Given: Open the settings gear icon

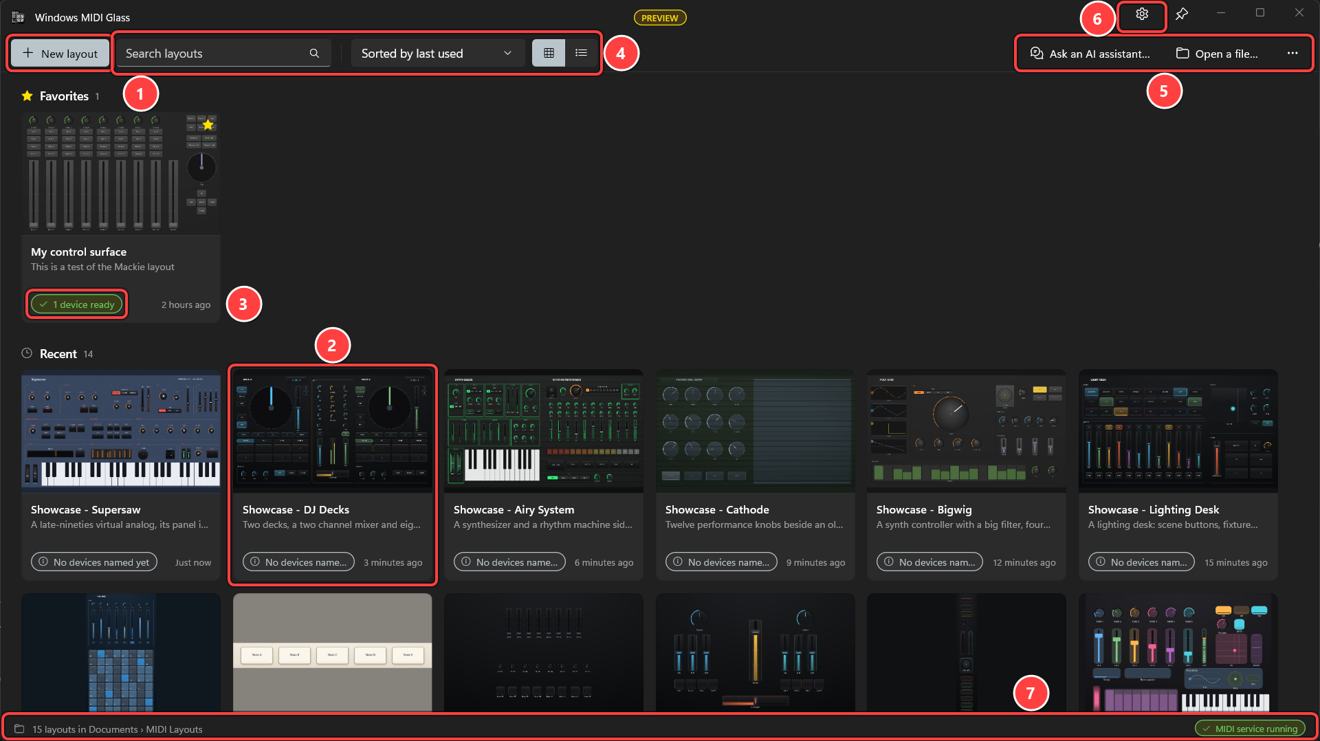Looking at the screenshot, I should click(x=1142, y=14).
